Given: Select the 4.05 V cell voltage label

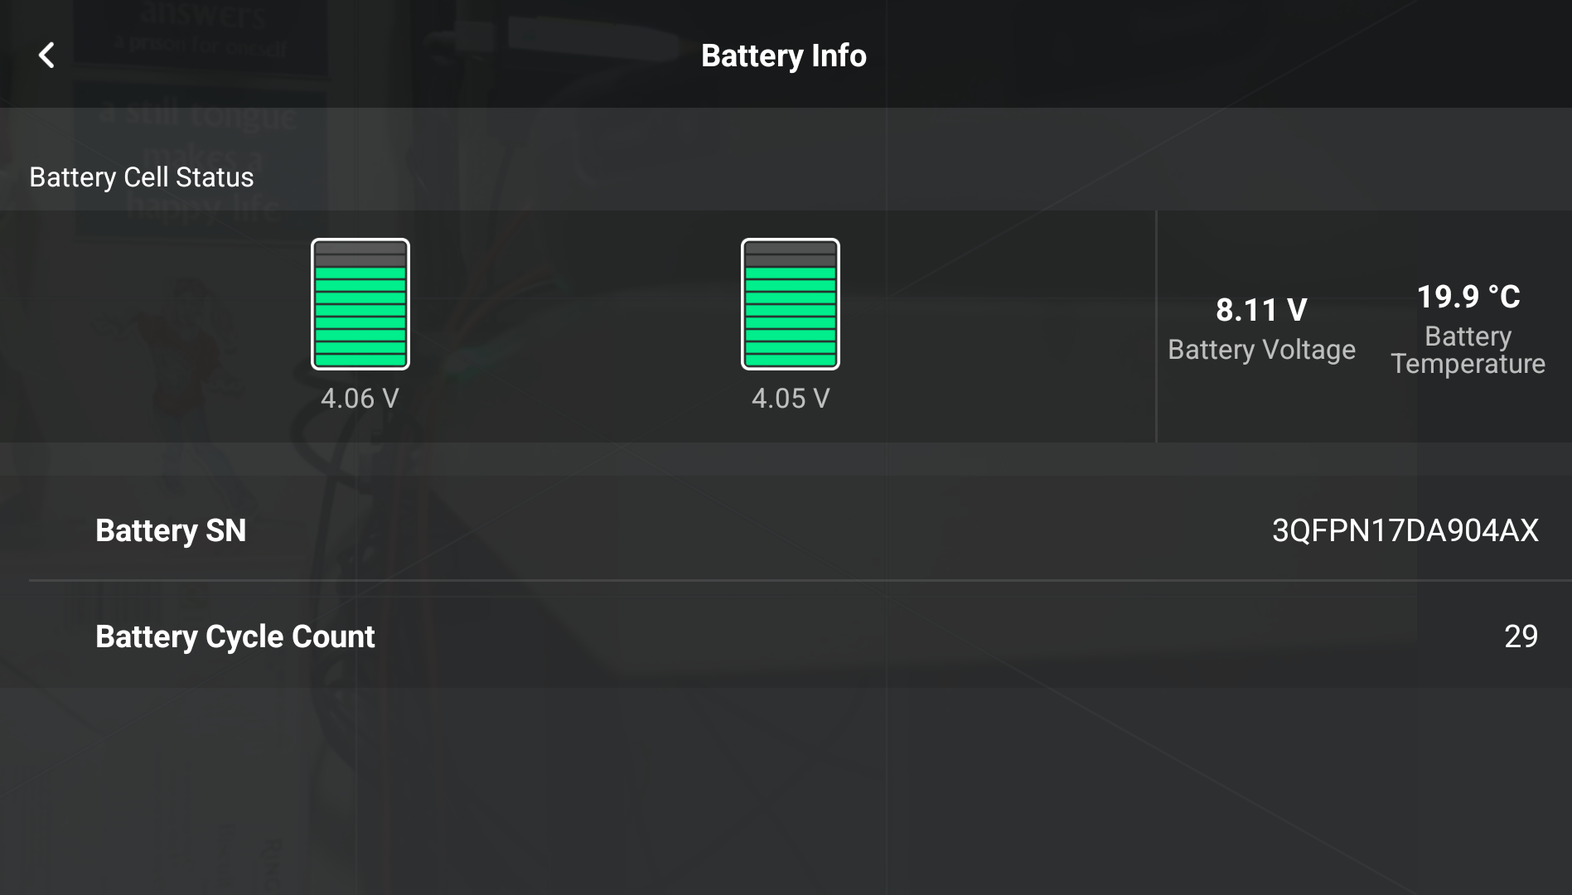Looking at the screenshot, I should pyautogui.click(x=790, y=399).
